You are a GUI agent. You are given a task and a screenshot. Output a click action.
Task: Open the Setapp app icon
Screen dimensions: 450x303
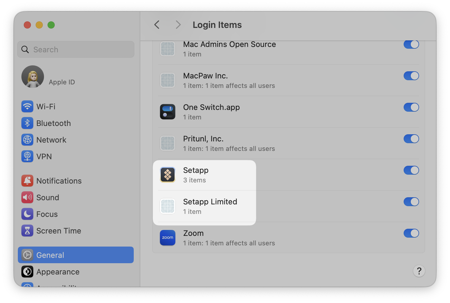167,175
